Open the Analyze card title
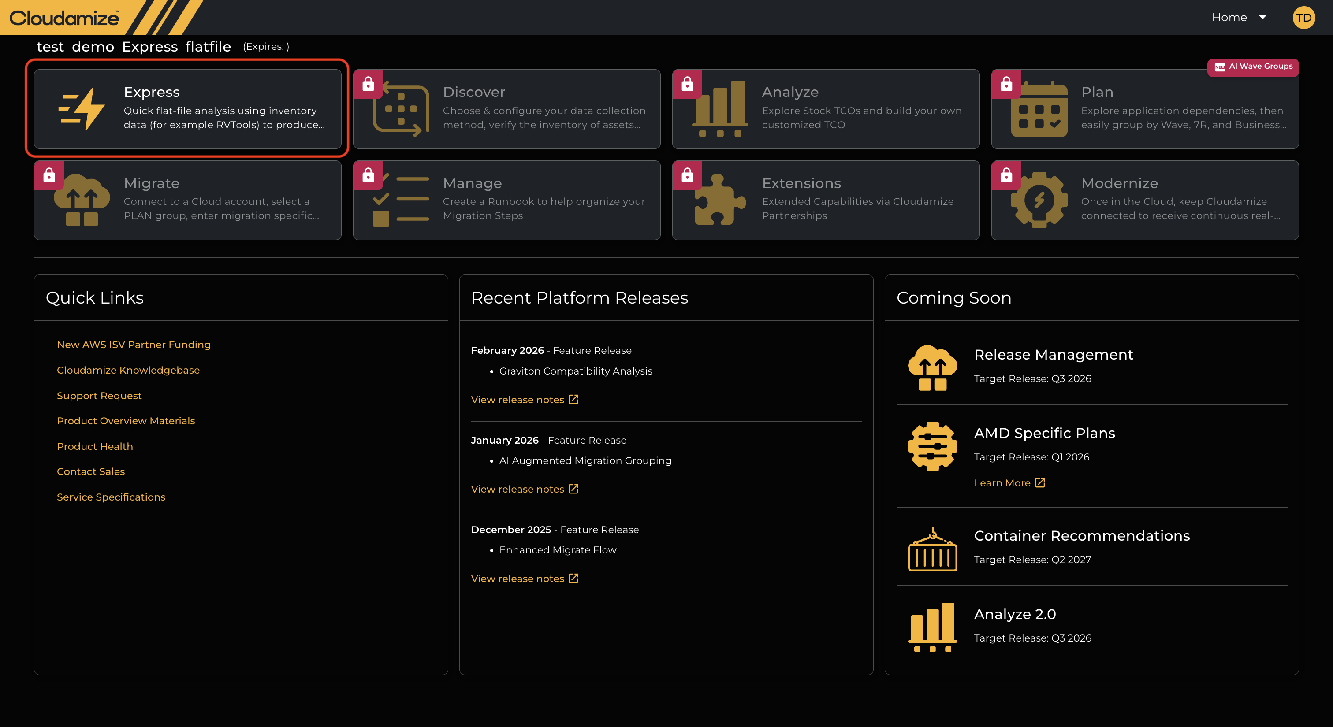 789,92
